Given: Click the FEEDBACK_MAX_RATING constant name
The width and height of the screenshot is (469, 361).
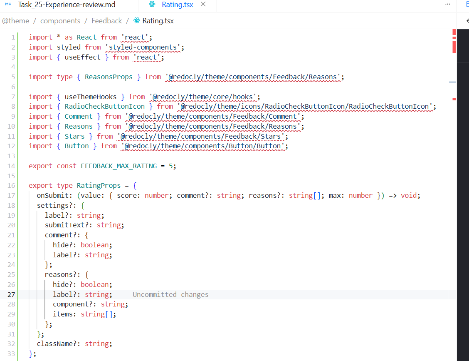Looking at the screenshot, I should [x=118, y=166].
